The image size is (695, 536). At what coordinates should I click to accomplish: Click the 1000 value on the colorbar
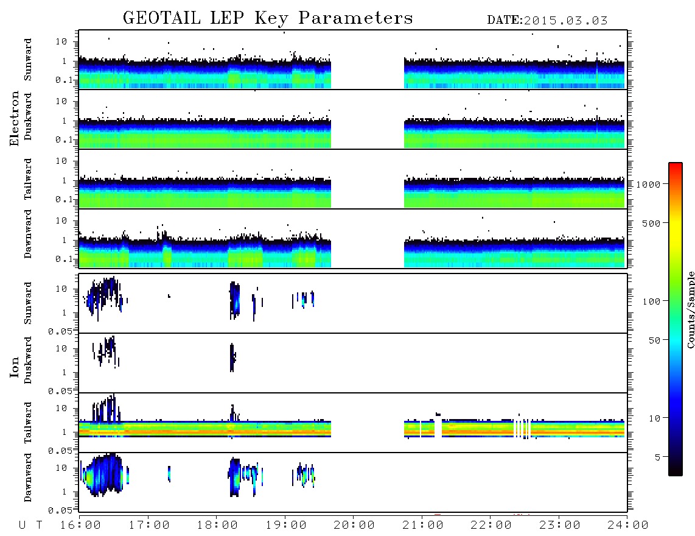point(649,185)
